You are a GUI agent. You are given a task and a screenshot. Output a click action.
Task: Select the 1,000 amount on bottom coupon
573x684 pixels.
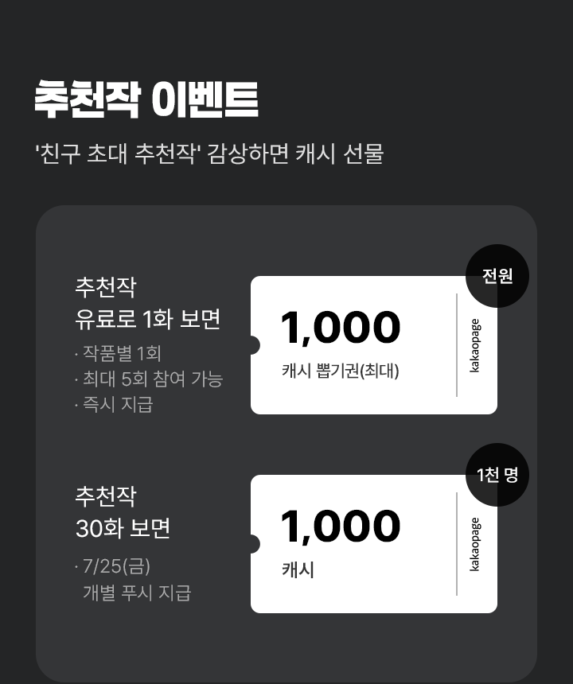(341, 527)
